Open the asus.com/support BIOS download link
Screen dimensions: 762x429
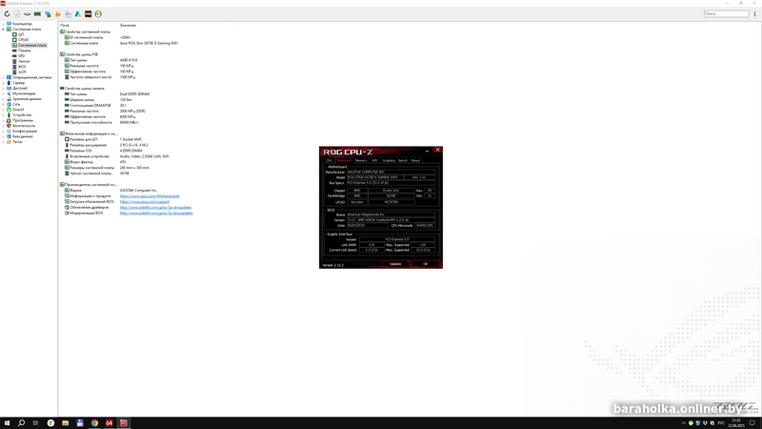(145, 202)
